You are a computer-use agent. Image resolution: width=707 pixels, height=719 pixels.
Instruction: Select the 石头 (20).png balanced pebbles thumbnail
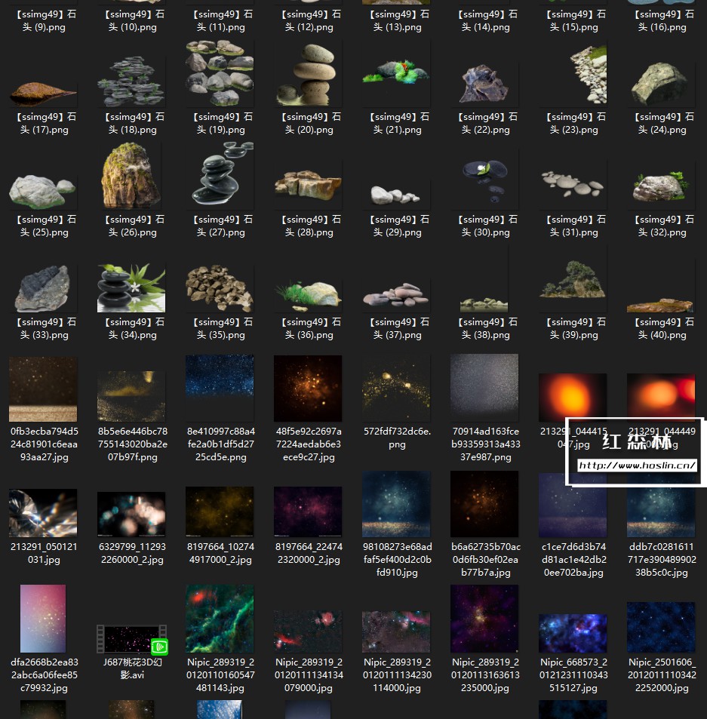tap(308, 74)
